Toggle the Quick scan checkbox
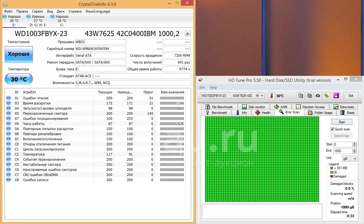This screenshot has width=364, height=224. coord(332,129)
